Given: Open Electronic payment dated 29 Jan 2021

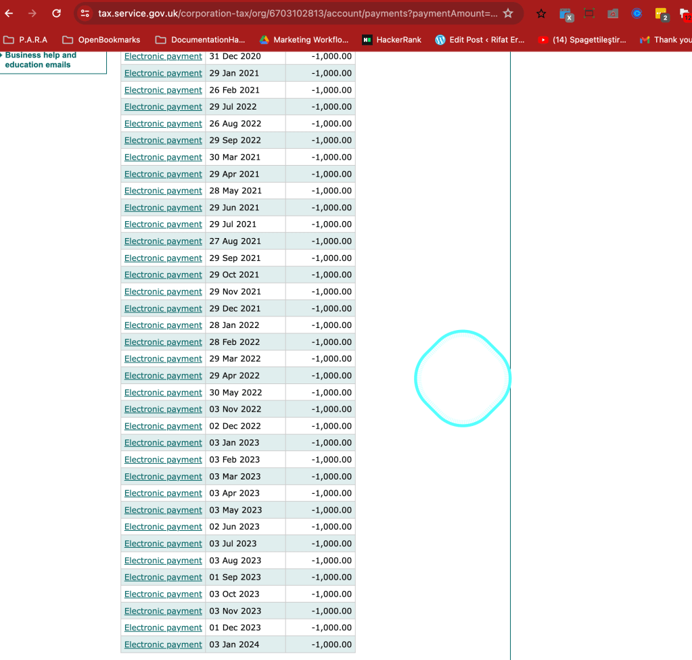Looking at the screenshot, I should [x=163, y=73].
